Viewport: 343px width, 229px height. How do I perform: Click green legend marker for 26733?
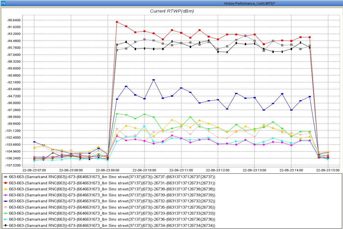pyautogui.click(x=6, y=213)
